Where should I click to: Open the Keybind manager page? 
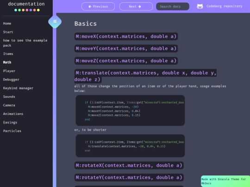[x=18, y=88]
